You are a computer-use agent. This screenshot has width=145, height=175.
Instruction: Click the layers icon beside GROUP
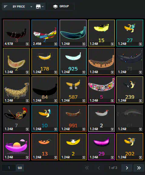pos(55,6)
